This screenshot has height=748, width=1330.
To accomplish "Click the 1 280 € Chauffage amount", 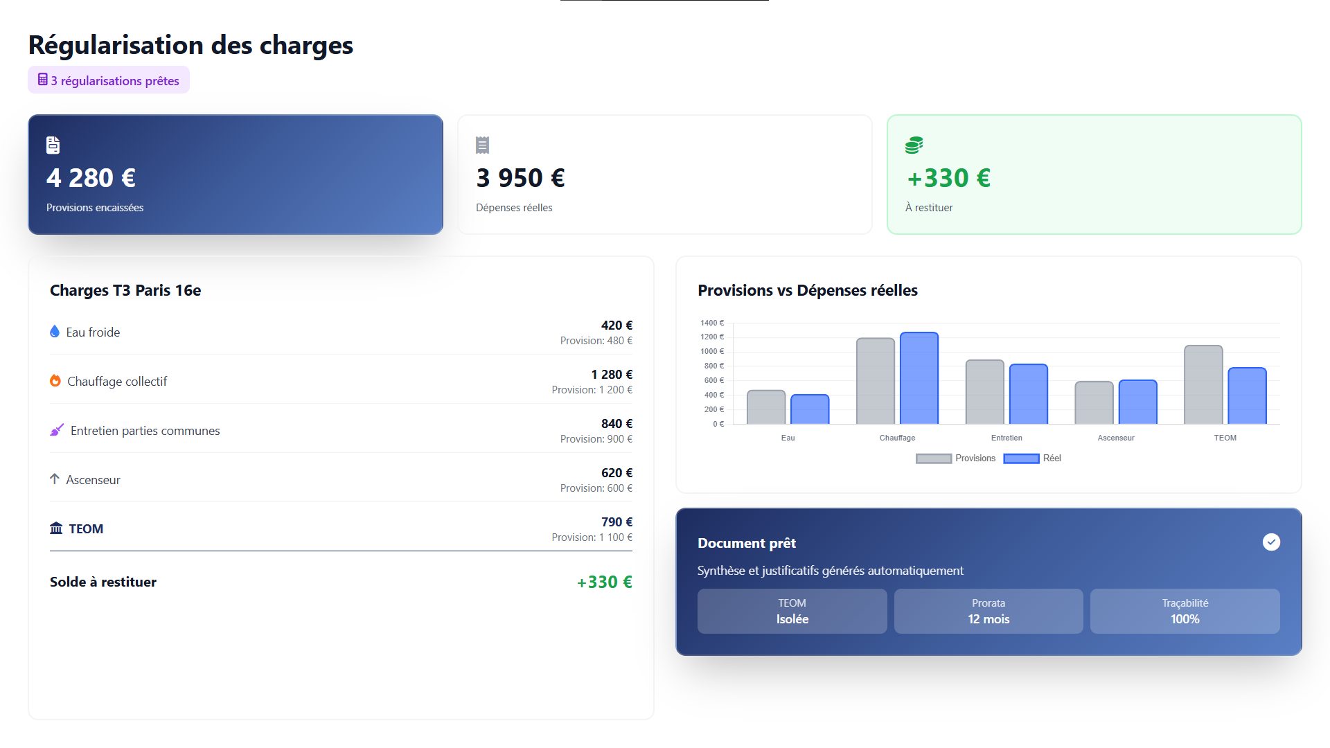I will [612, 374].
